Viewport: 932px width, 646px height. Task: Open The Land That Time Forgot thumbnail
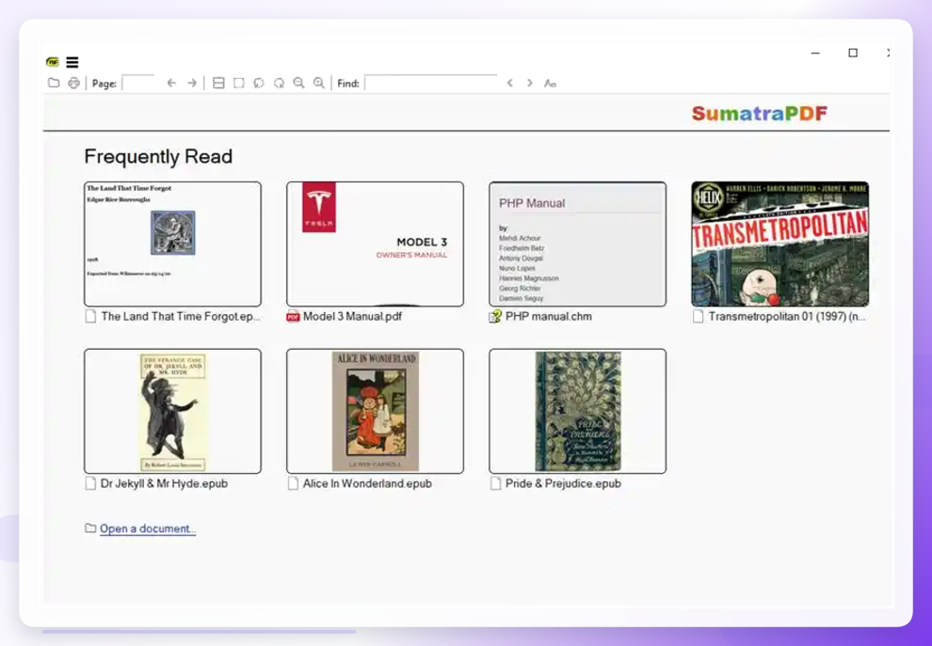(172, 244)
